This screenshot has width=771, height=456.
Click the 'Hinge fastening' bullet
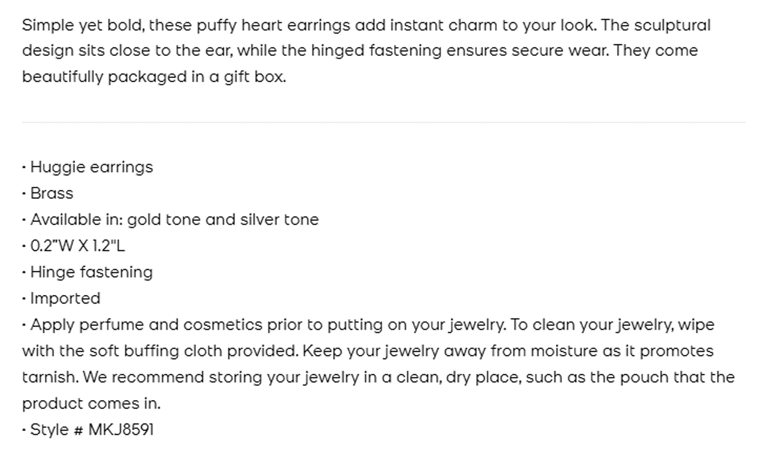coord(91,272)
